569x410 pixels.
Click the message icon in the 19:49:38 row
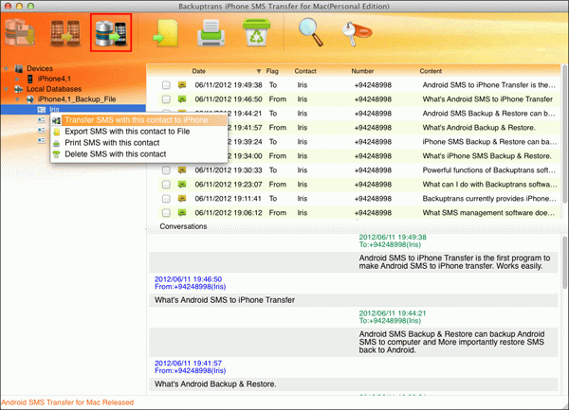[x=182, y=85]
